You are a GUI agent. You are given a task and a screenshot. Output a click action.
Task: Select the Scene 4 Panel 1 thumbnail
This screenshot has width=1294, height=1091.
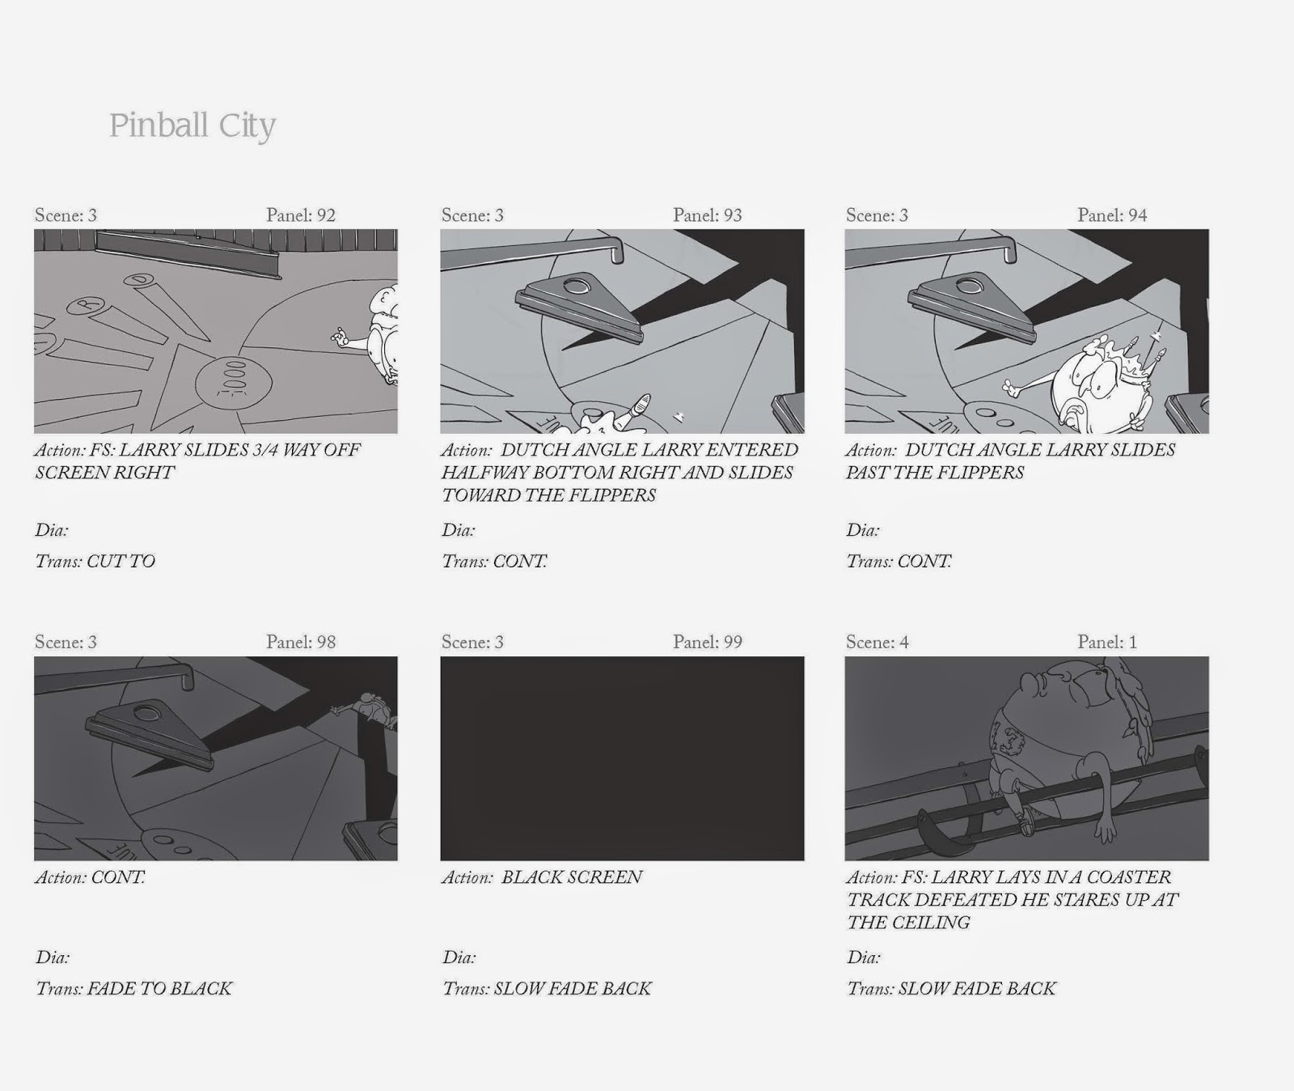(x=1027, y=758)
